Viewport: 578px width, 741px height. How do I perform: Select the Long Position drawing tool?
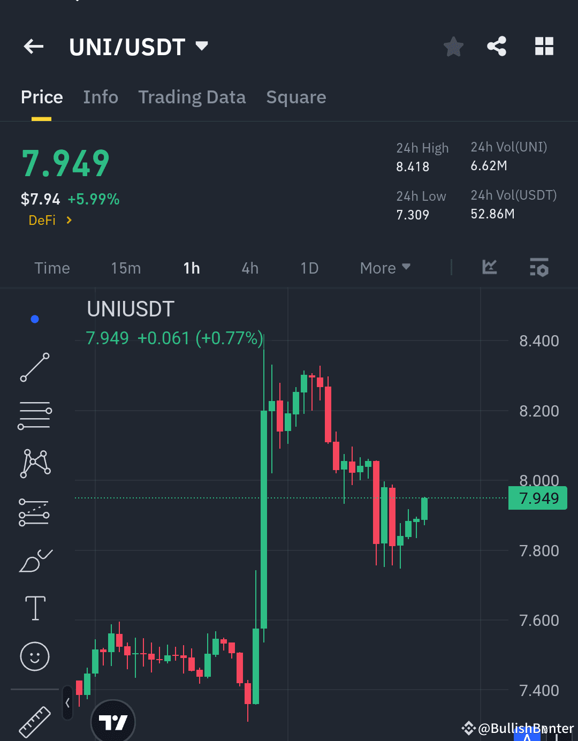pyautogui.click(x=34, y=512)
